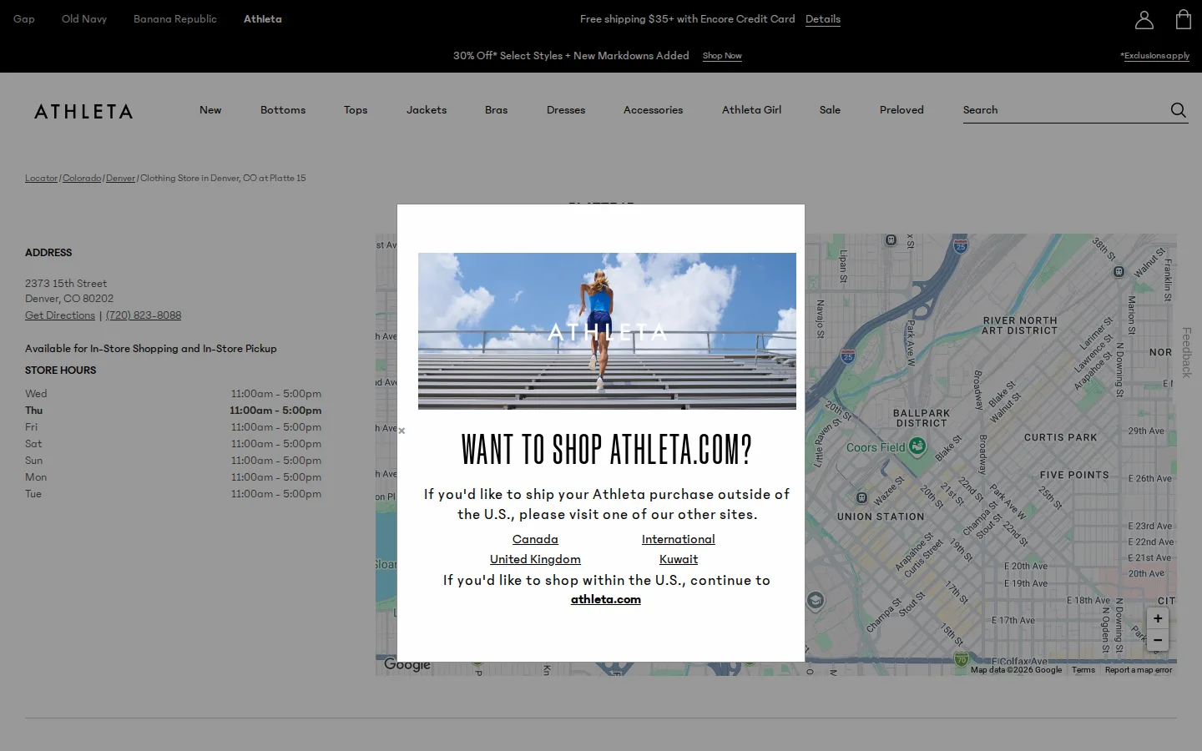1202x751 pixels.
Task: Select the Athleta brand tab
Action: tap(263, 19)
